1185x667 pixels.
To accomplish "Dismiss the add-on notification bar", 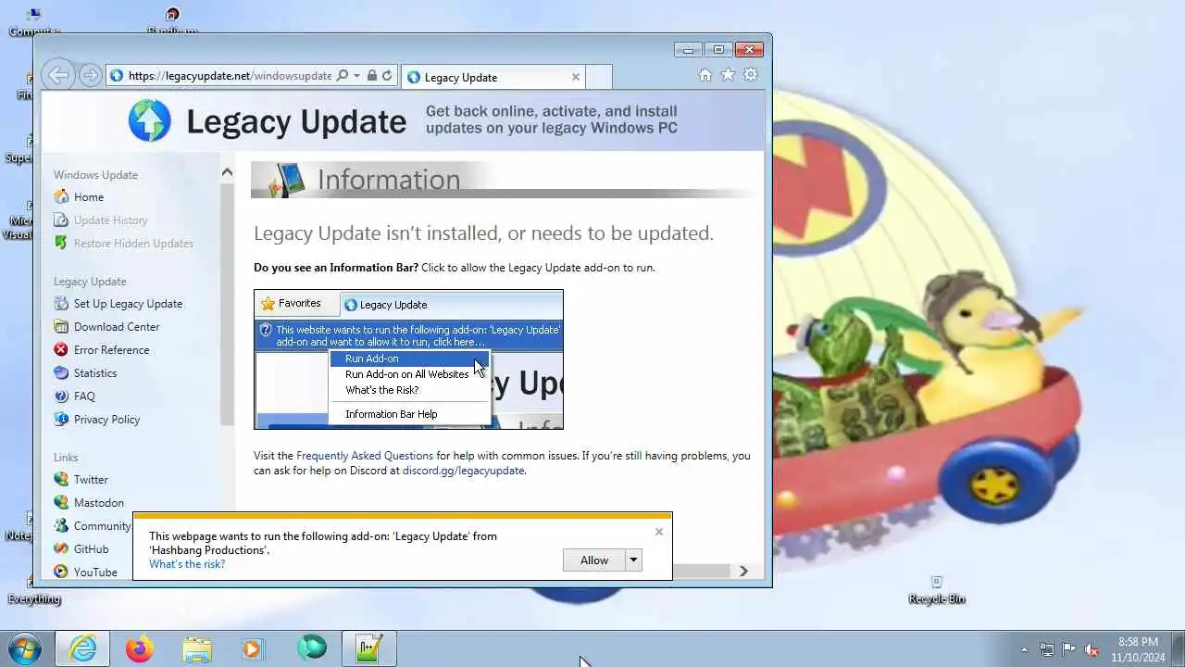I will [659, 531].
